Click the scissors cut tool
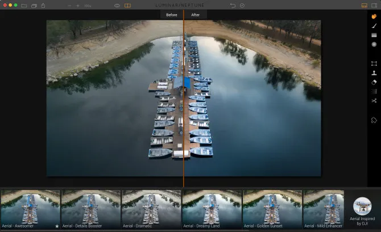Viewport: 381px width, 232px height. [x=374, y=101]
